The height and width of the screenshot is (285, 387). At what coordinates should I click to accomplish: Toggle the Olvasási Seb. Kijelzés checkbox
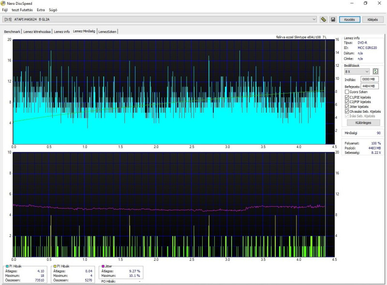point(346,111)
